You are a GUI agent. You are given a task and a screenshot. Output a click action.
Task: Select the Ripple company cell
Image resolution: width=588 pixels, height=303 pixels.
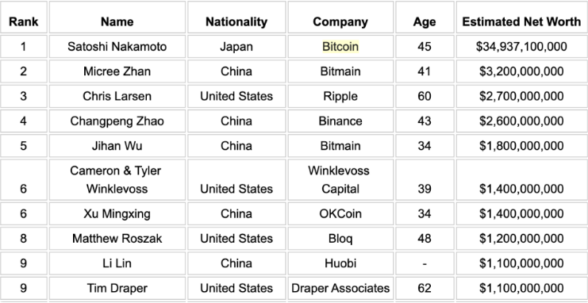click(x=340, y=96)
